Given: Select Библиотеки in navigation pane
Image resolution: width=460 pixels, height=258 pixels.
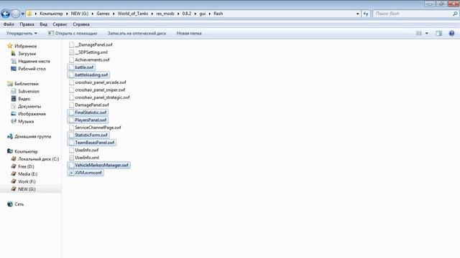Looking at the screenshot, I should point(23,84).
